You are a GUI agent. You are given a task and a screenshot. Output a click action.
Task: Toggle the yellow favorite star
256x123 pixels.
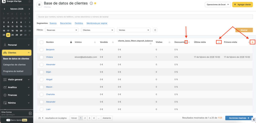point(95,3)
